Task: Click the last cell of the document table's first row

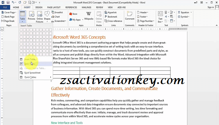Action: pyautogui.click(x=155, y=69)
